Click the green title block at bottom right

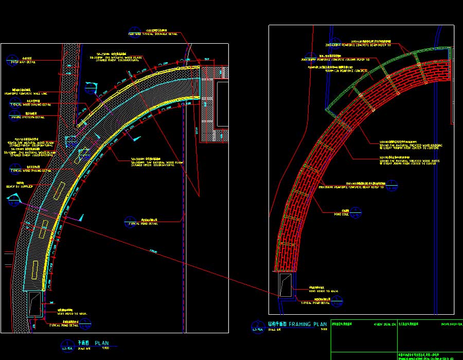click(x=396, y=339)
